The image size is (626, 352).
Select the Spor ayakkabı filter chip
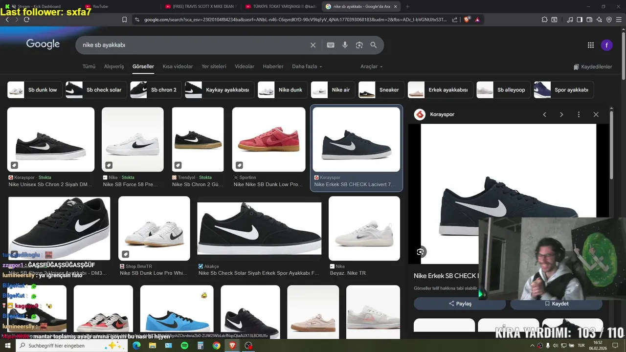pos(564,90)
